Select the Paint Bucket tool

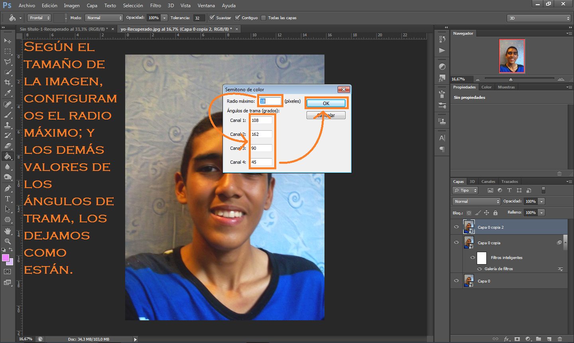[x=8, y=156]
